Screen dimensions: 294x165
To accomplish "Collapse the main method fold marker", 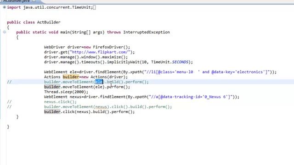I will (x=5, y=32).
